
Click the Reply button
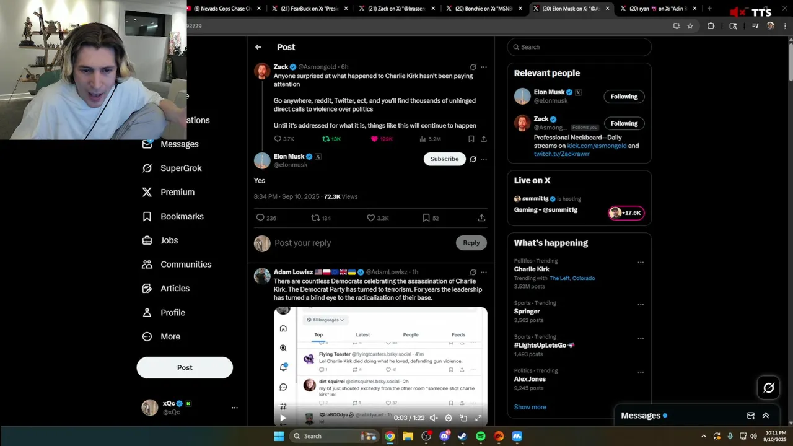click(471, 243)
